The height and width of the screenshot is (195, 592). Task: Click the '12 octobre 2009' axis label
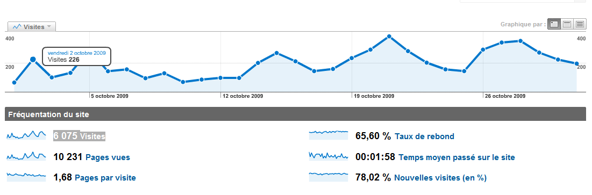click(x=242, y=96)
